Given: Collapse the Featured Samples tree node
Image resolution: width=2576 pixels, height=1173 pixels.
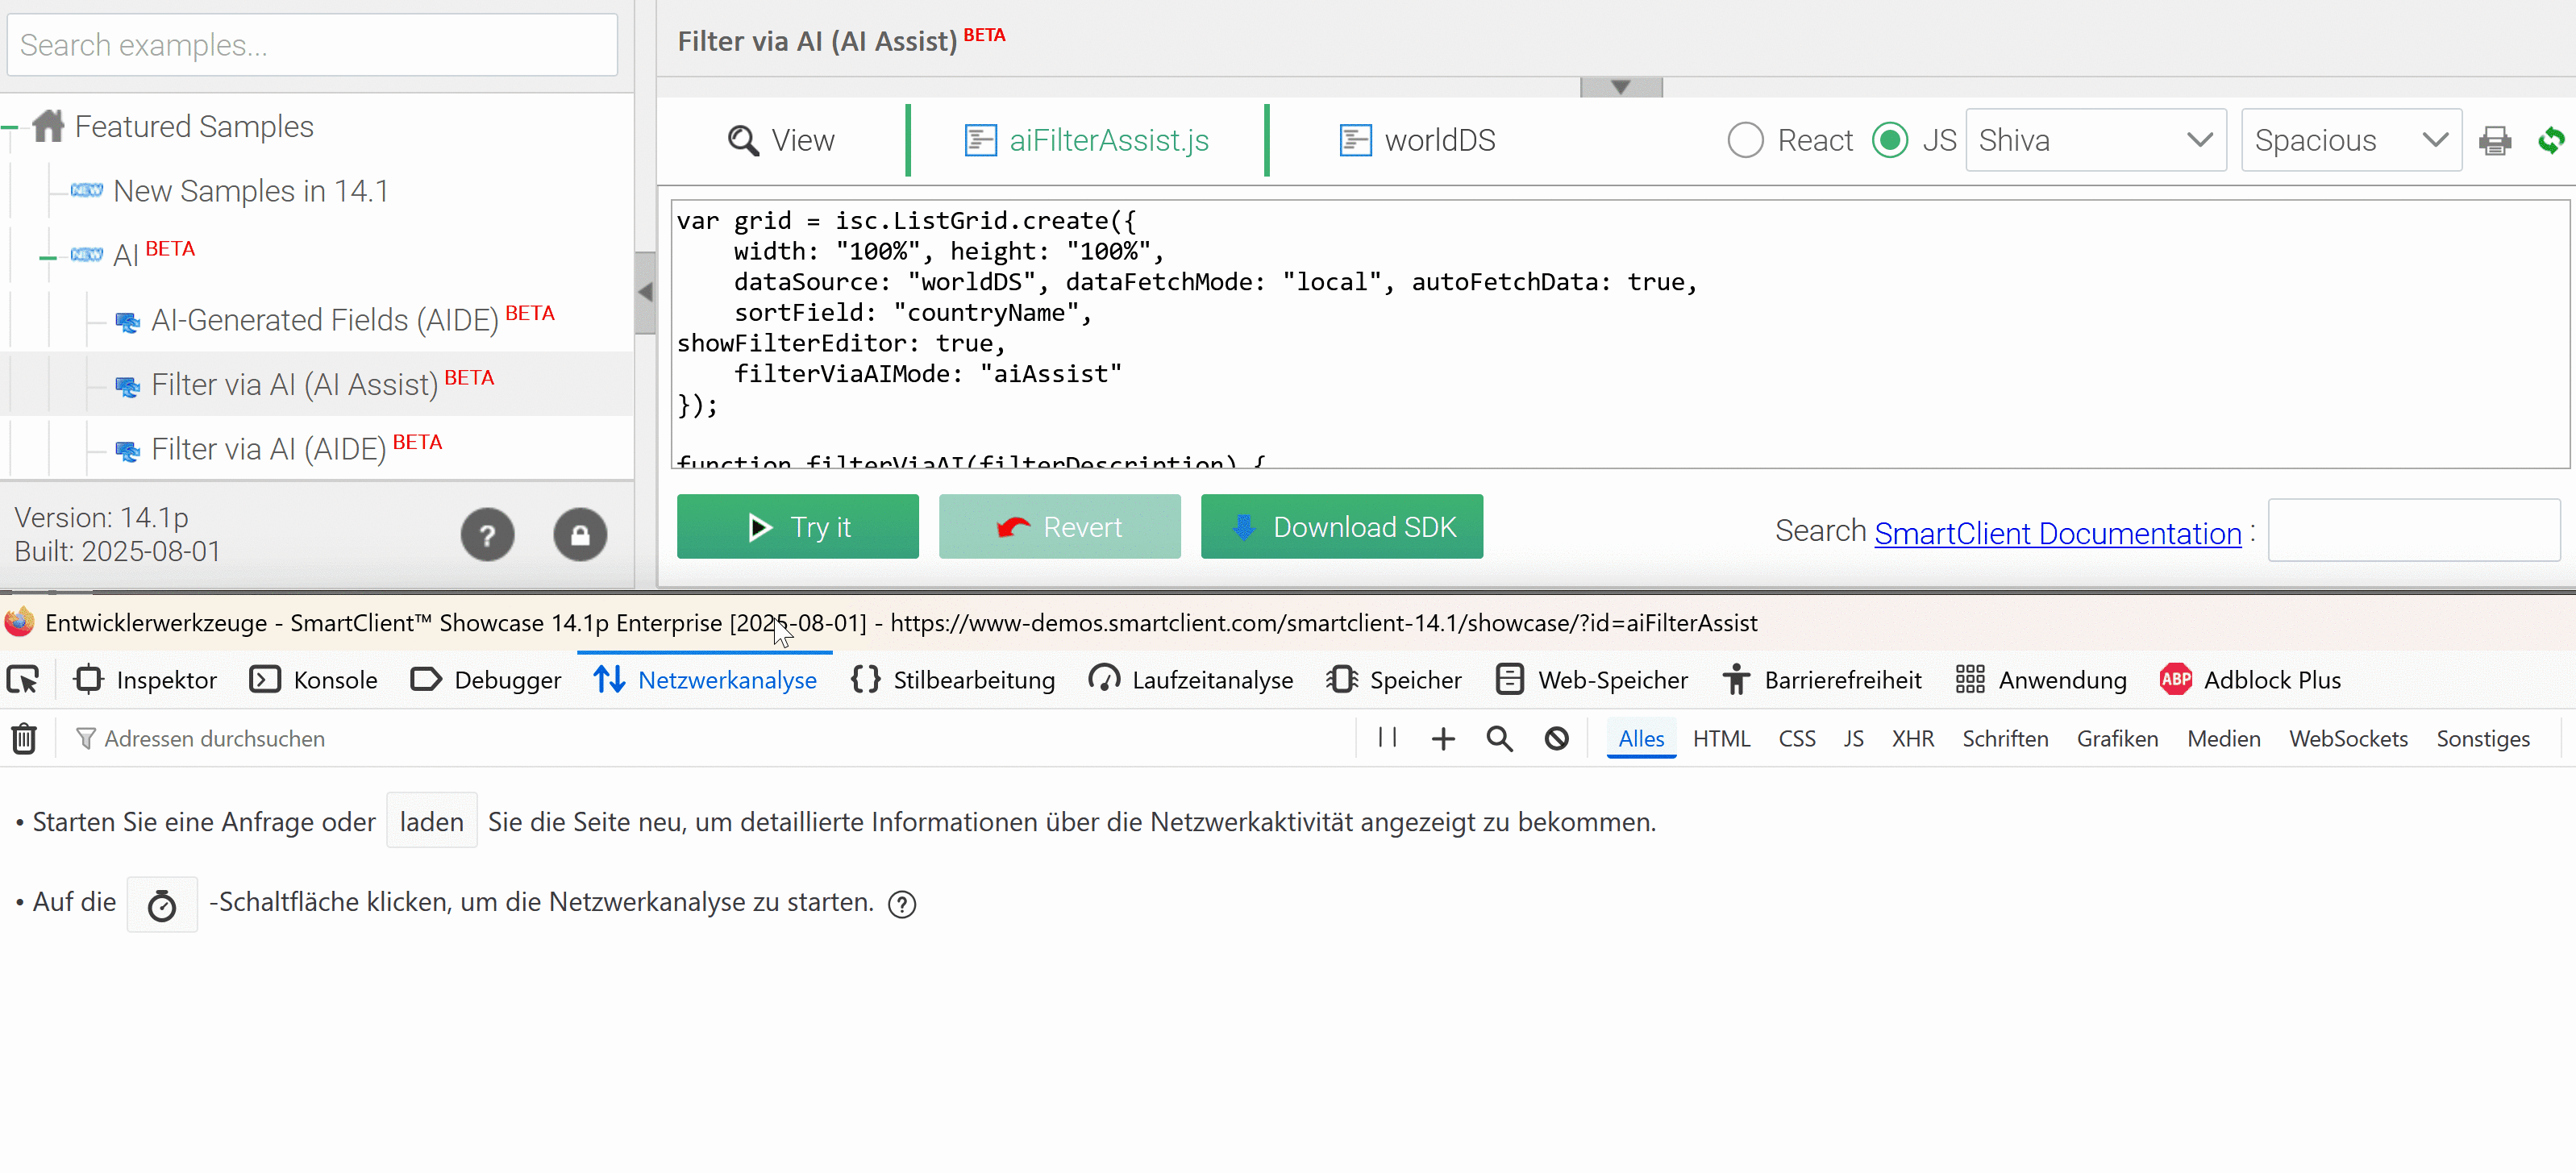Looking at the screenshot, I should (x=9, y=127).
